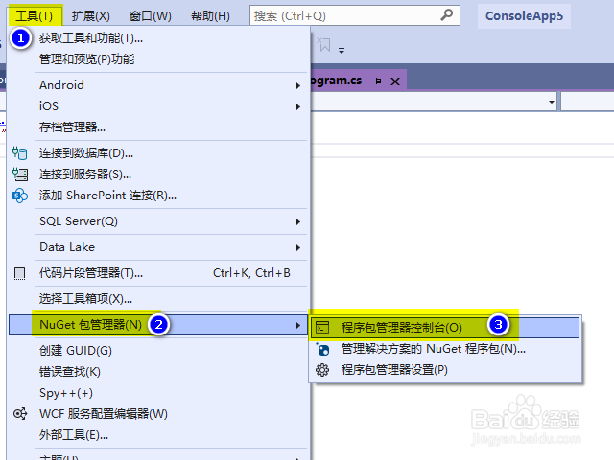Click the 连接到数据库 database icon
The image size is (614, 460).
[19, 153]
